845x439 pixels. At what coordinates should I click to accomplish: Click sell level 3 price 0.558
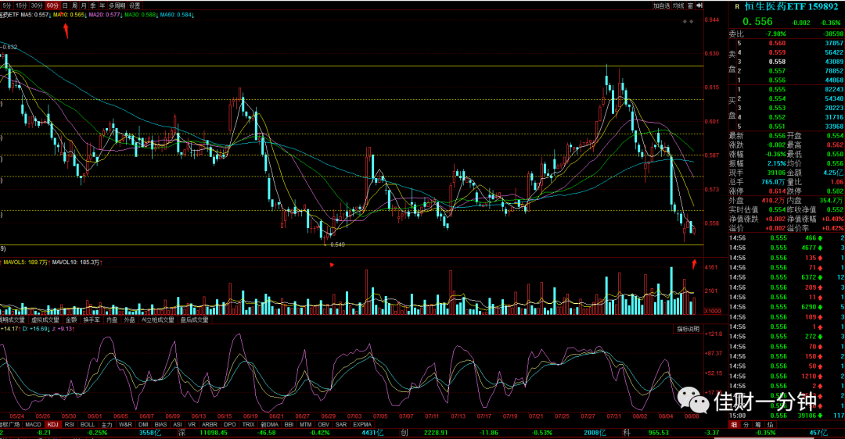pos(777,62)
